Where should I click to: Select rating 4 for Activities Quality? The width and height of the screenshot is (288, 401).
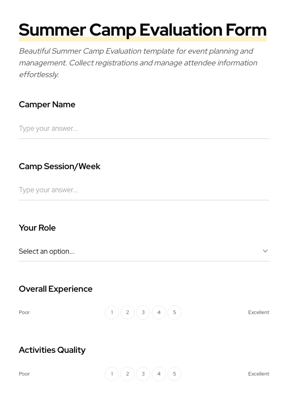point(159,374)
